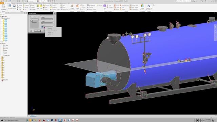Open the Environments ribbon tab
Image resolution: width=217 pixels, height=122 pixels.
click(46, 3)
